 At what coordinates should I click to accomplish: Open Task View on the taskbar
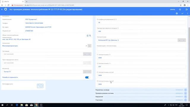[12, 105]
